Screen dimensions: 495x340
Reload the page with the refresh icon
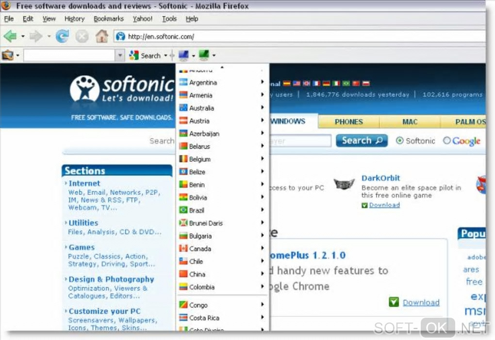(63, 36)
